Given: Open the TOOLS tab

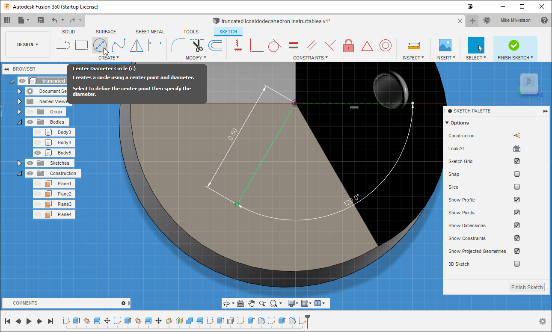Looking at the screenshot, I should (191, 31).
